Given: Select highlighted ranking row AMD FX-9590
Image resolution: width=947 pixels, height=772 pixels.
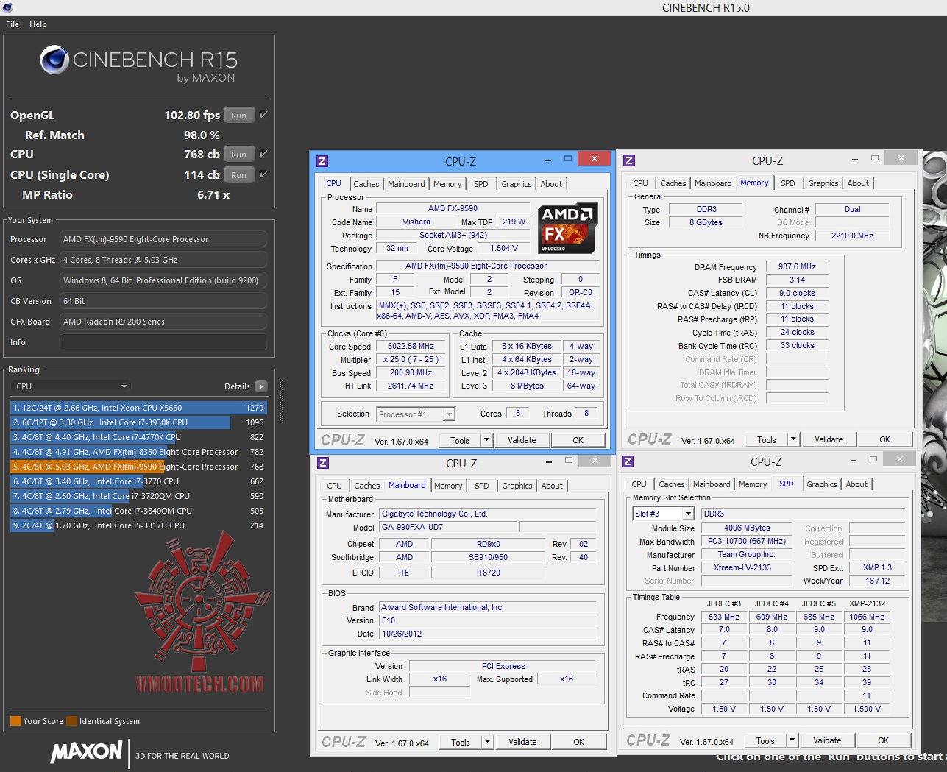Looking at the screenshot, I should tap(138, 467).
